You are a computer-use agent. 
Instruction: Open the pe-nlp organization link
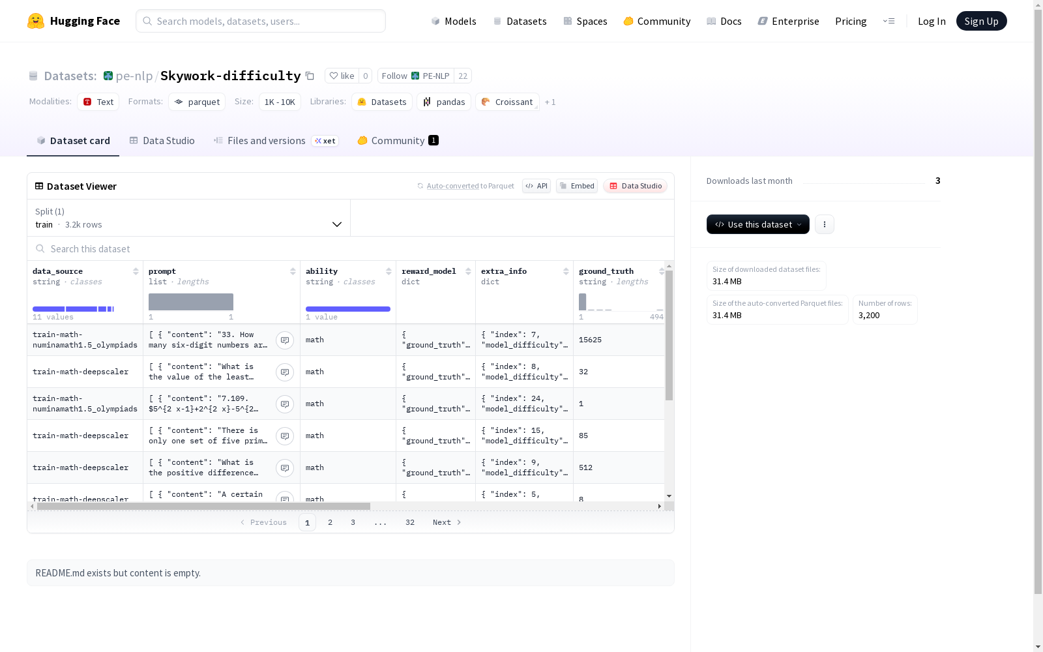[134, 76]
